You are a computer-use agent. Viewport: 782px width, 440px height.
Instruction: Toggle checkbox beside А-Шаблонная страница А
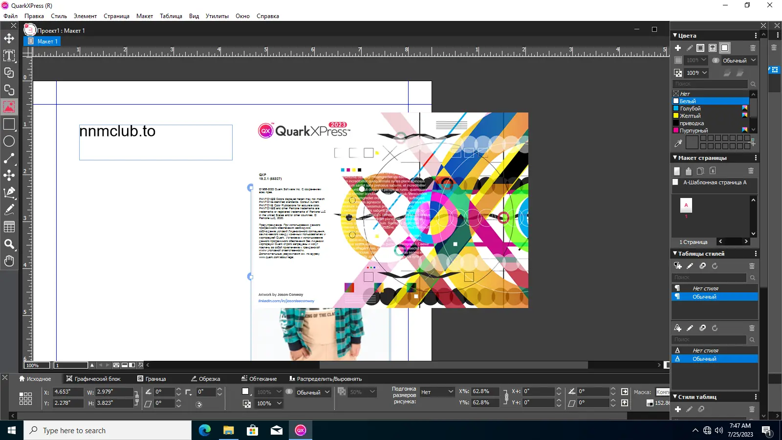[x=675, y=182]
